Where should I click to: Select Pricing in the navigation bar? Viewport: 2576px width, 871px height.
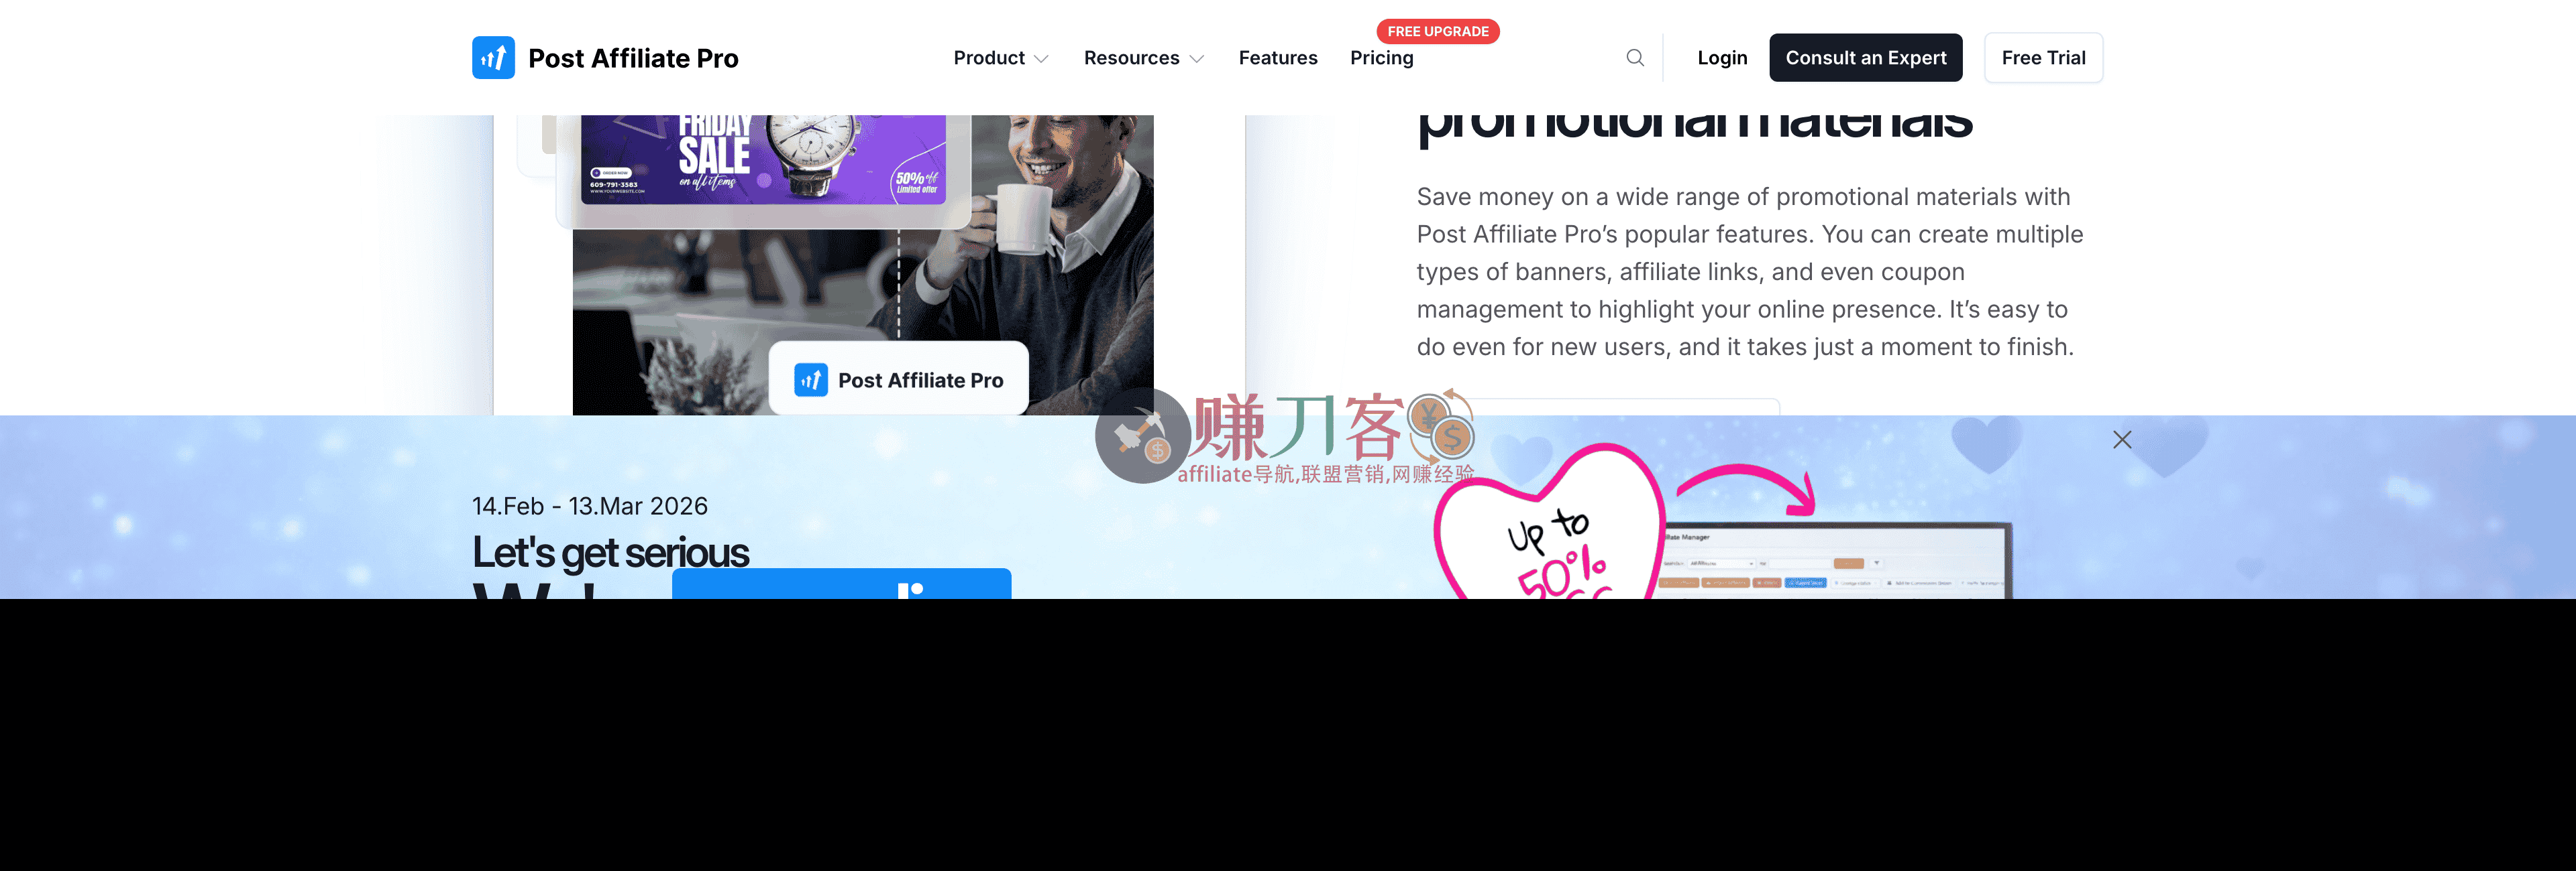(1381, 58)
